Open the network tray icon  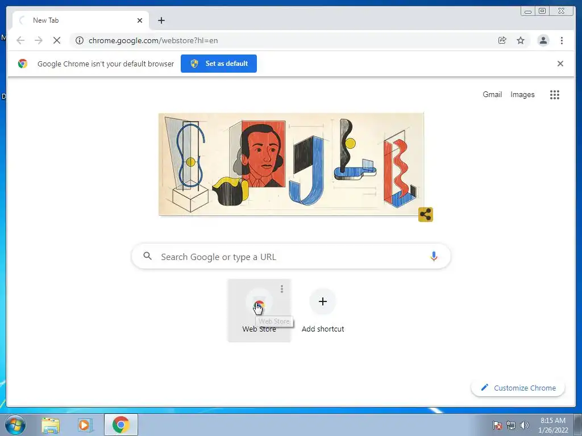tap(511, 425)
